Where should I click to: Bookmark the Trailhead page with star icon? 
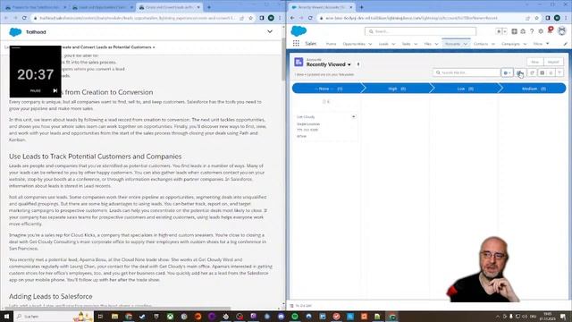pyautogui.click(x=250, y=18)
